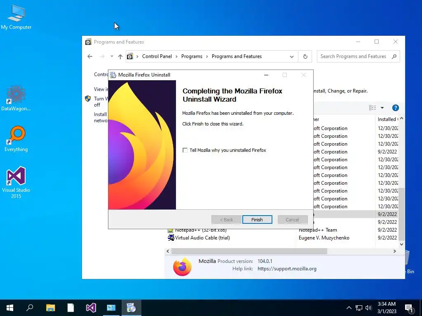The height and width of the screenshot is (316, 422).
Task: Click Firefox logo in details pane
Action: tap(182, 267)
